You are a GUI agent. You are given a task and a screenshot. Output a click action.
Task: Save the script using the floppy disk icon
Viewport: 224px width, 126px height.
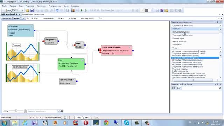tap(32, 10)
